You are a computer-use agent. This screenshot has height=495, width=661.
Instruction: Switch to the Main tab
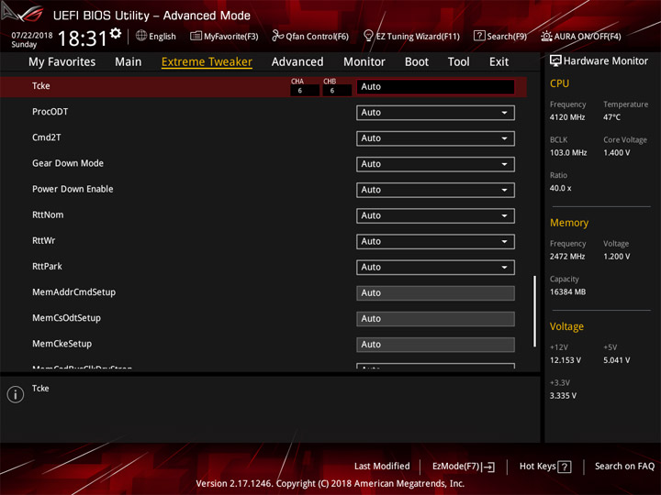click(x=129, y=62)
